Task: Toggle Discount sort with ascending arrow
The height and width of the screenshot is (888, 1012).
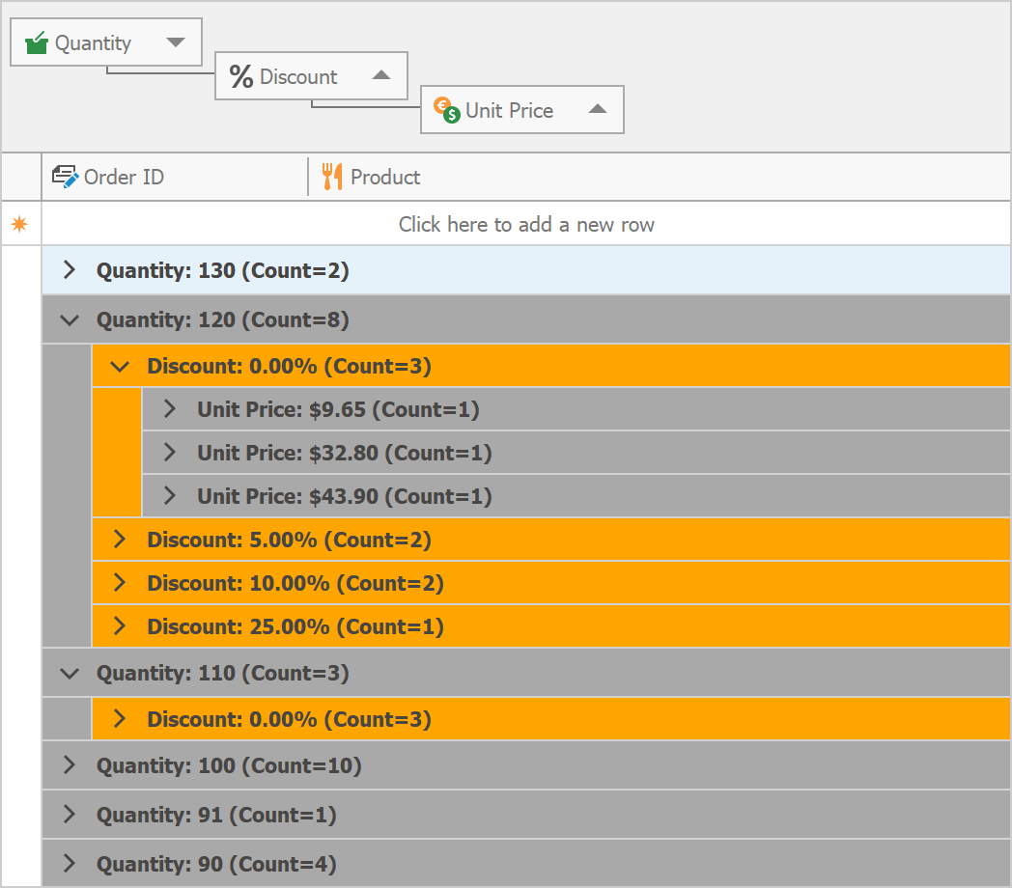Action: click(x=381, y=76)
